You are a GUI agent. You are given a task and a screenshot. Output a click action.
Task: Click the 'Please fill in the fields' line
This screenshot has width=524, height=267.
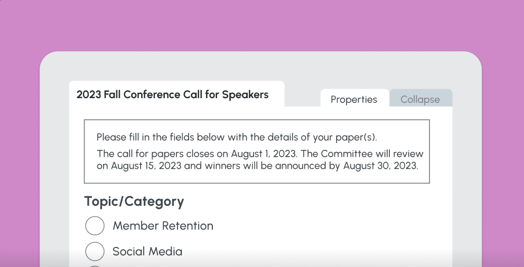[x=237, y=138]
